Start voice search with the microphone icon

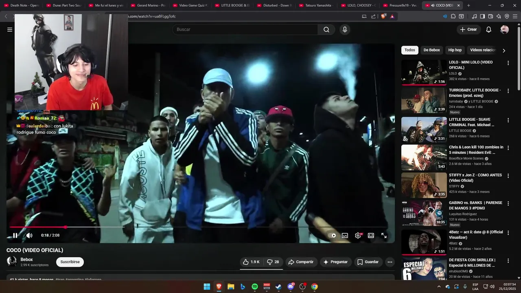point(345,29)
